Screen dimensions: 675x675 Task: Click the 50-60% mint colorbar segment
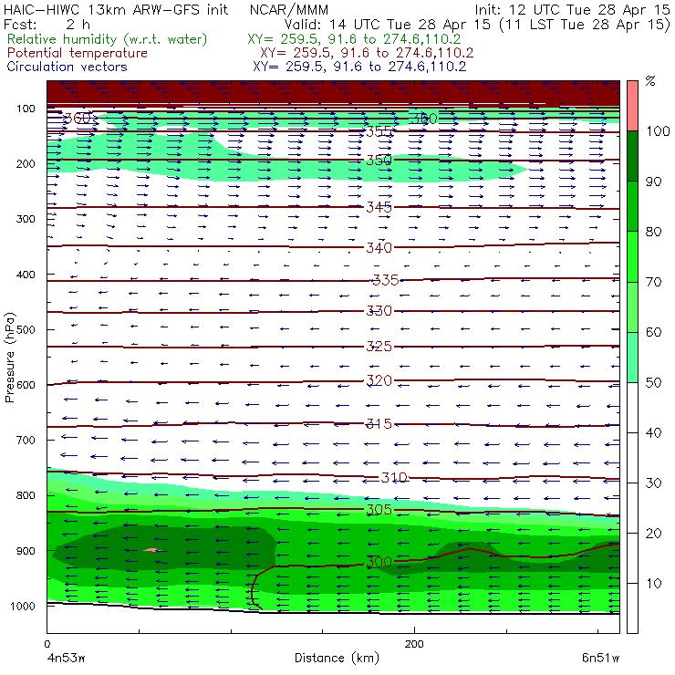coord(632,358)
